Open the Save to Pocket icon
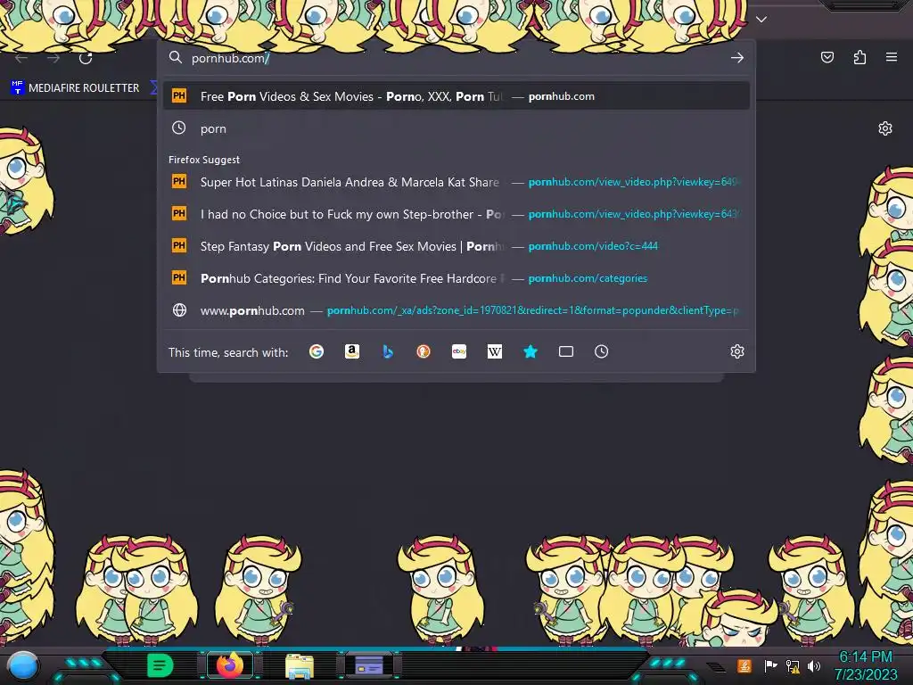 click(x=827, y=57)
